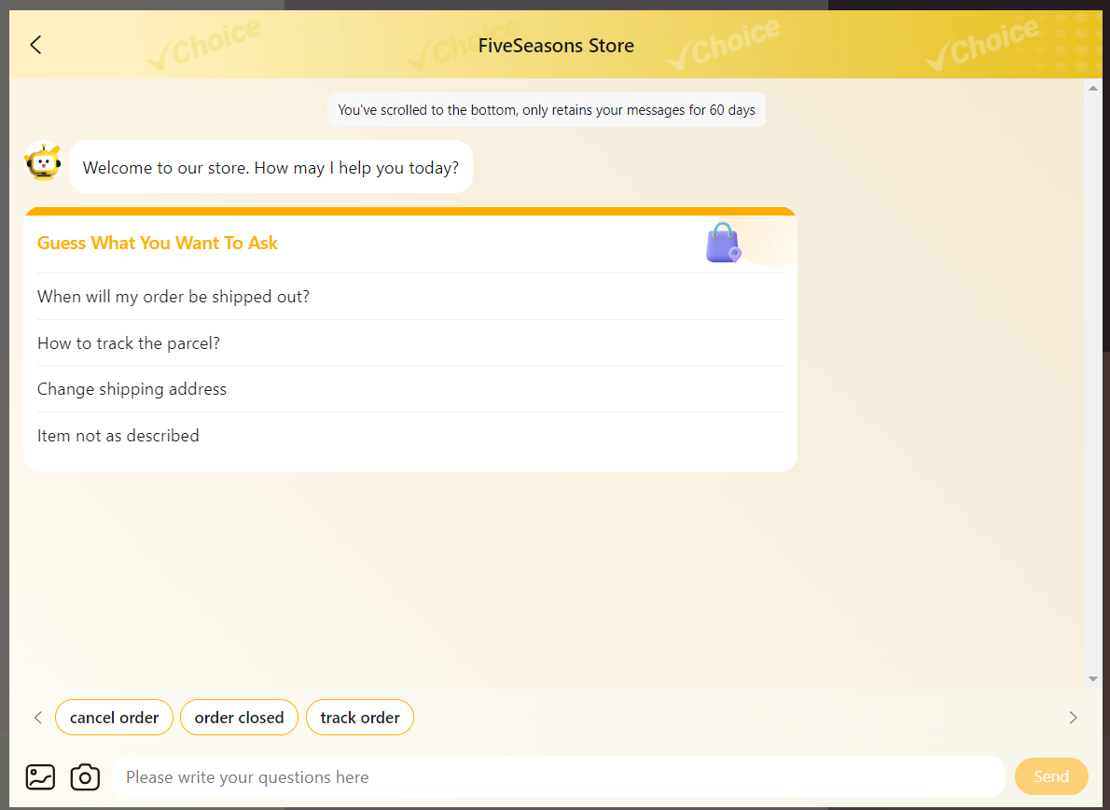
Task: Select the 'cancel order' quick reply
Action: click(114, 718)
